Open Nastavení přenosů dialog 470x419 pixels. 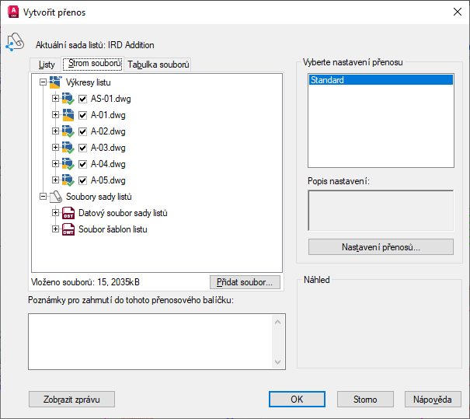point(381,247)
